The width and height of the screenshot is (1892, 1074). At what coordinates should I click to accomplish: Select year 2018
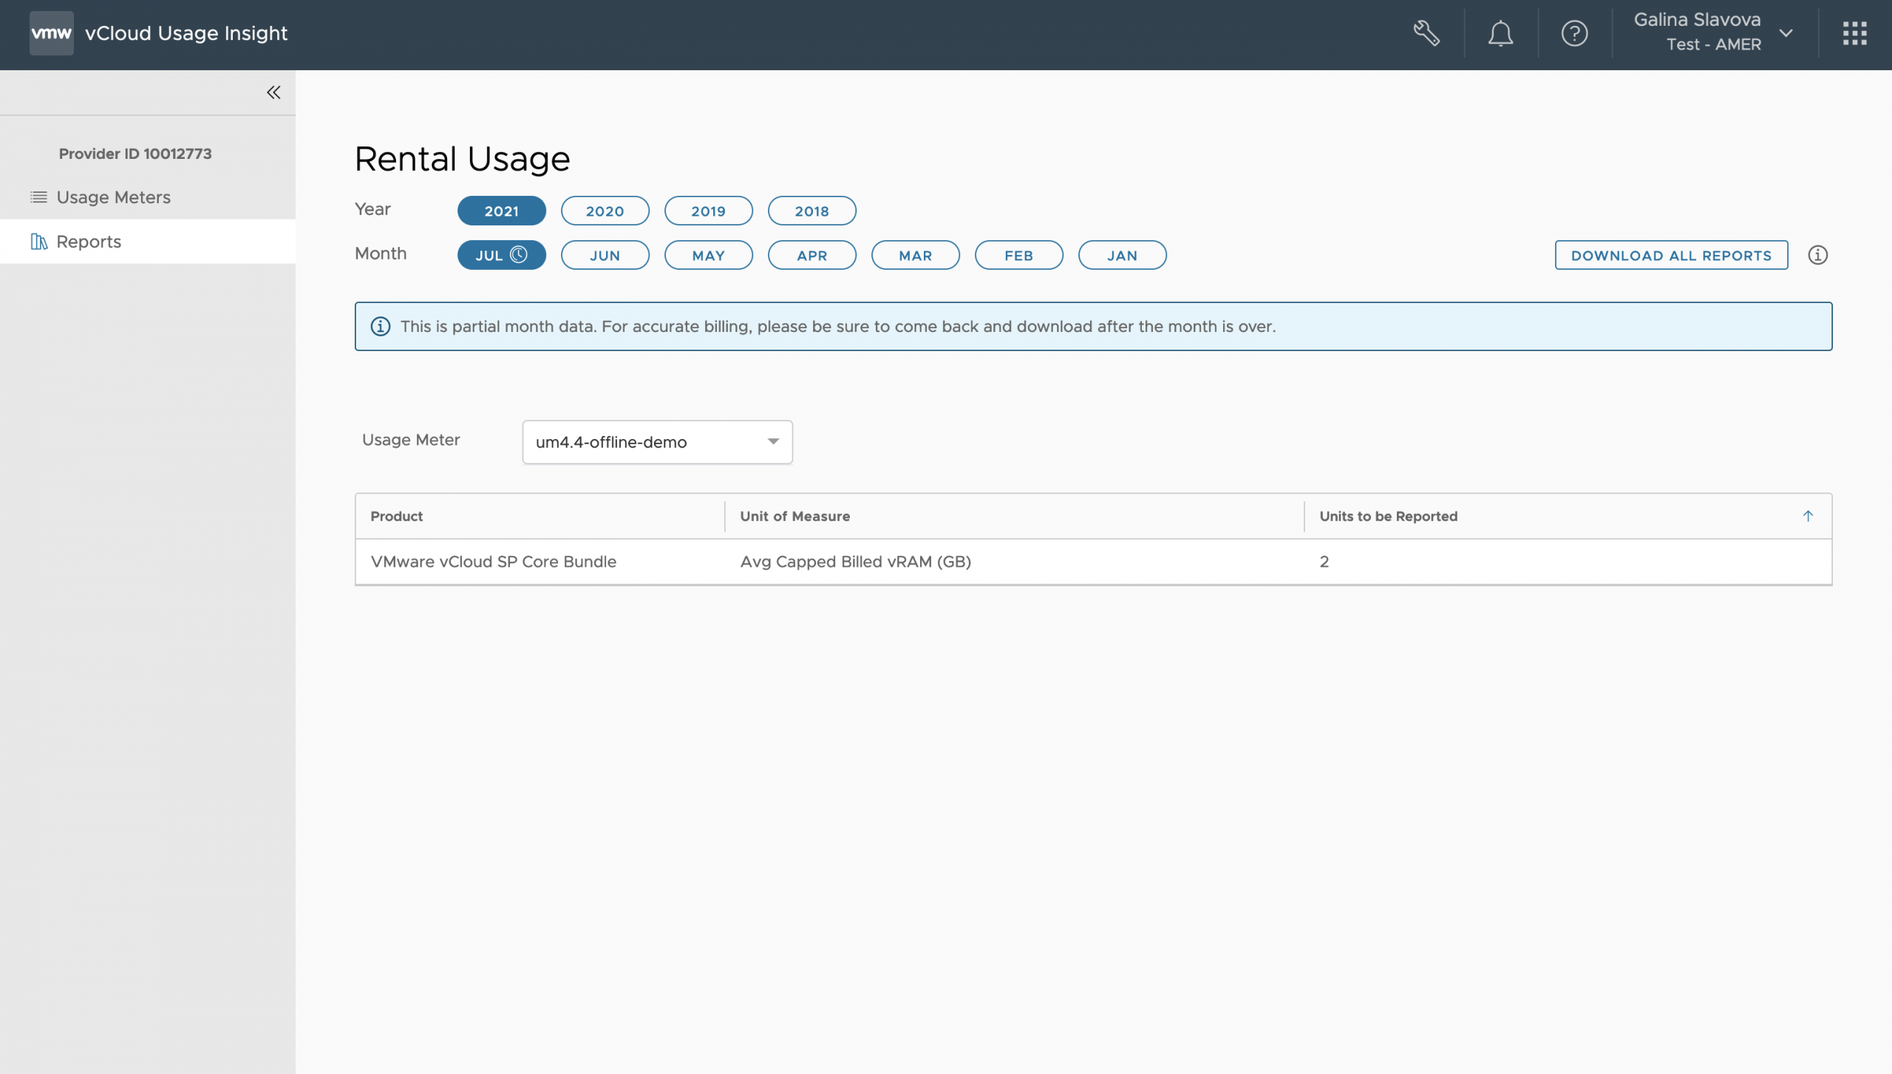click(811, 211)
